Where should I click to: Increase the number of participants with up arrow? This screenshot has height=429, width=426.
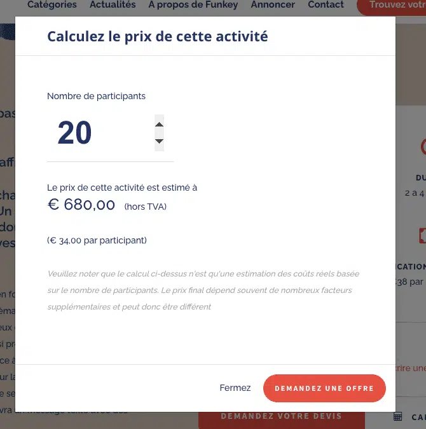tap(160, 125)
